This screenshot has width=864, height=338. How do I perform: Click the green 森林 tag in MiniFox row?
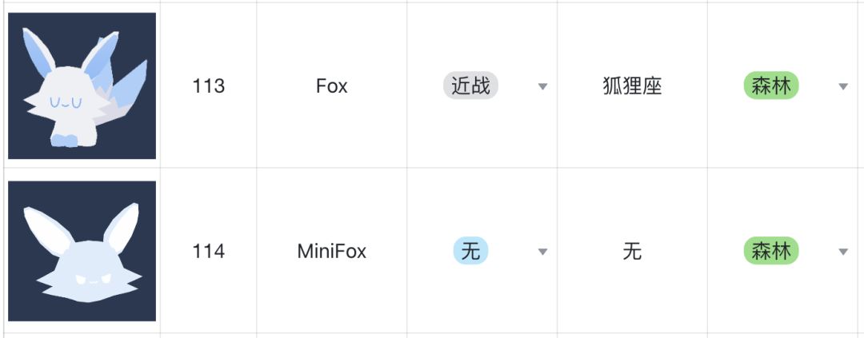click(x=771, y=251)
